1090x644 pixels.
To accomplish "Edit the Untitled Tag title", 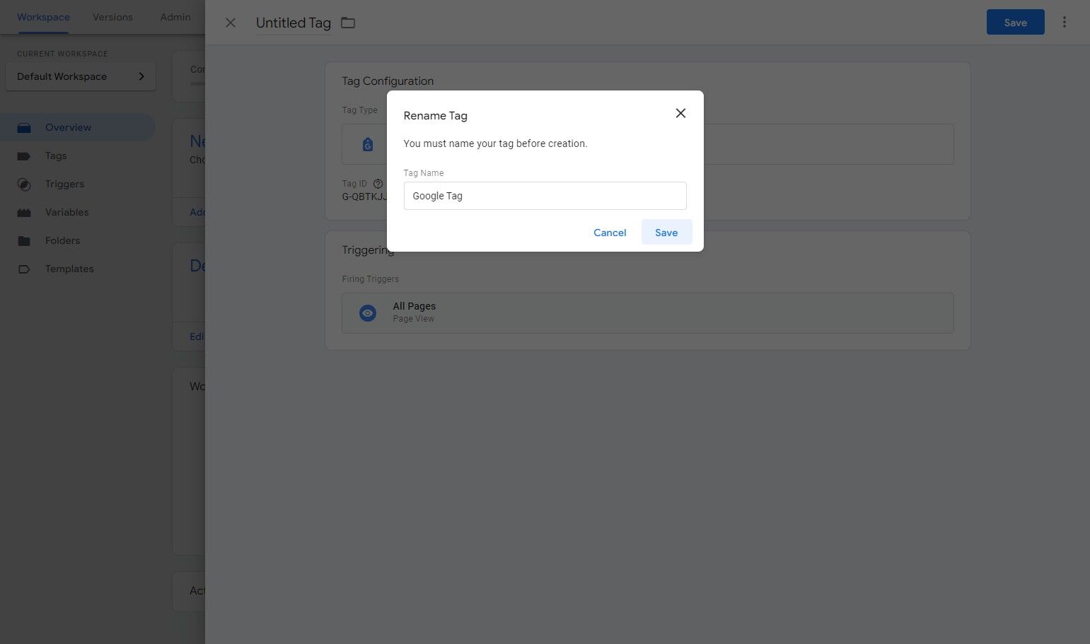I will tap(294, 23).
